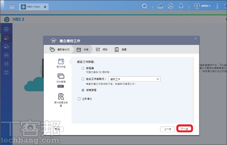227x145 pixels.
Task: Click the Next step button
Action: point(185,129)
